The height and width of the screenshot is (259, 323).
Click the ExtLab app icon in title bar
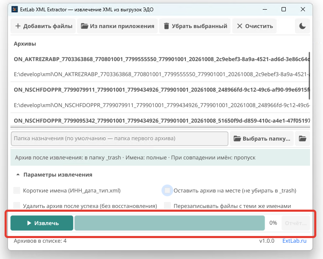pos(15,10)
